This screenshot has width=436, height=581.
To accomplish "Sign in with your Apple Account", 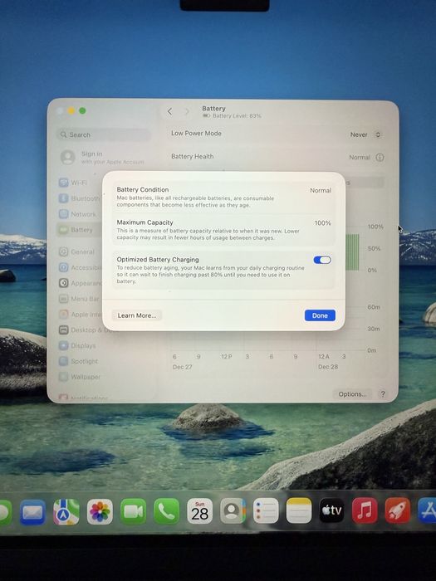I will click(102, 158).
